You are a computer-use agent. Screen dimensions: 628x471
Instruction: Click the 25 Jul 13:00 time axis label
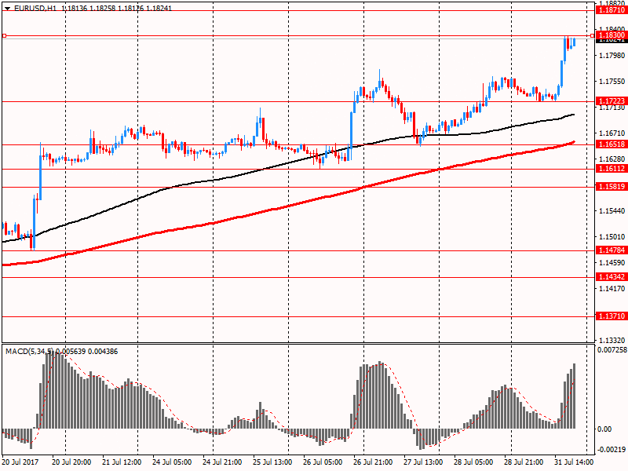[272, 462]
